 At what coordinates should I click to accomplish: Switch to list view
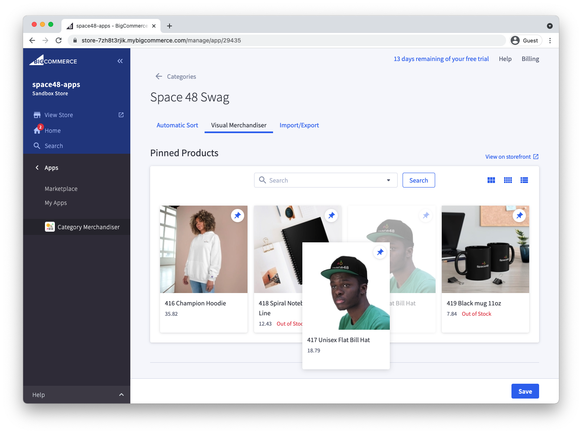pos(524,180)
